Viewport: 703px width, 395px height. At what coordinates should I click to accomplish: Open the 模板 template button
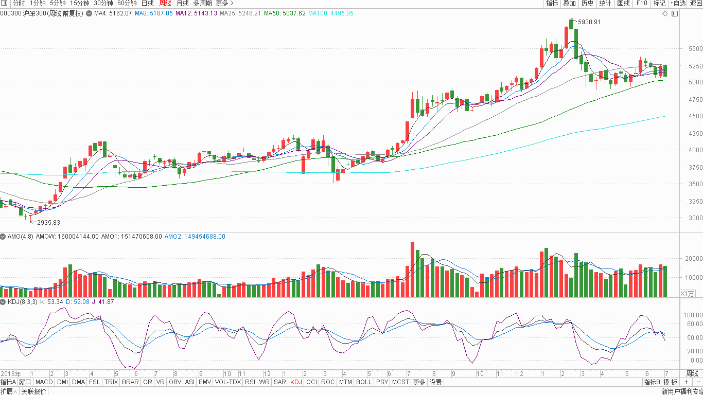point(670,382)
